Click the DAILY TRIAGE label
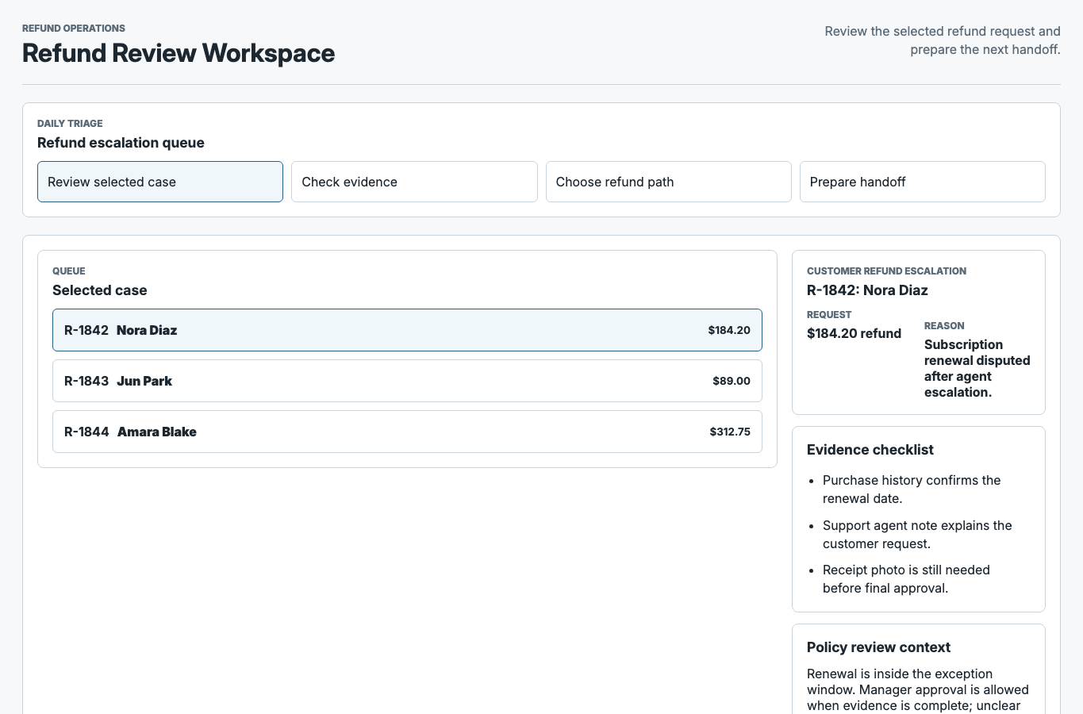This screenshot has width=1083, height=714. click(70, 124)
